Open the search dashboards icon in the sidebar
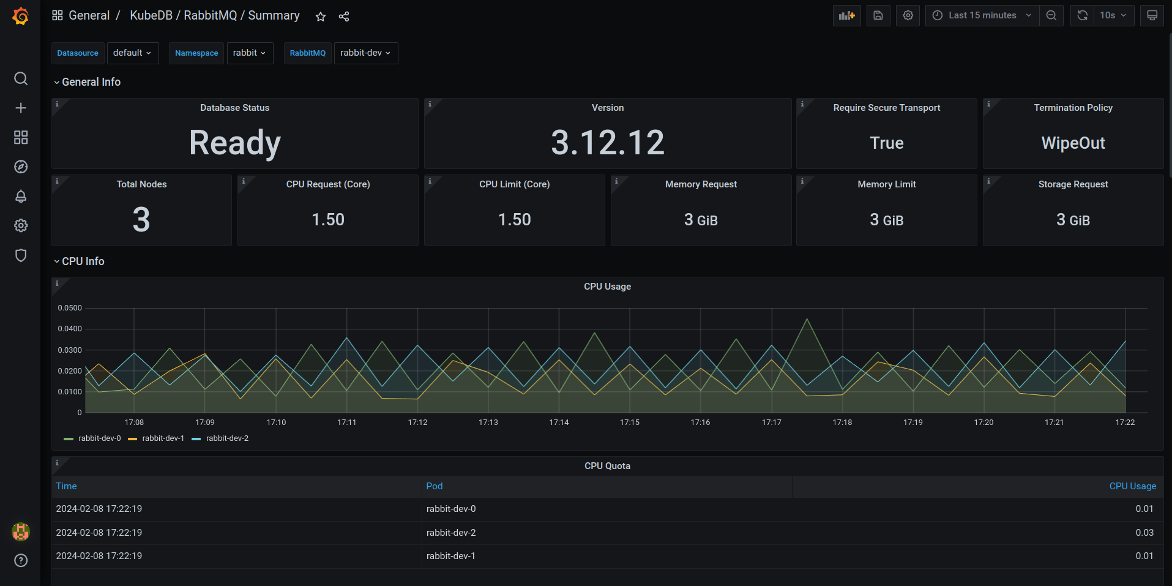Screen dimensions: 1172x586 tap(21, 78)
